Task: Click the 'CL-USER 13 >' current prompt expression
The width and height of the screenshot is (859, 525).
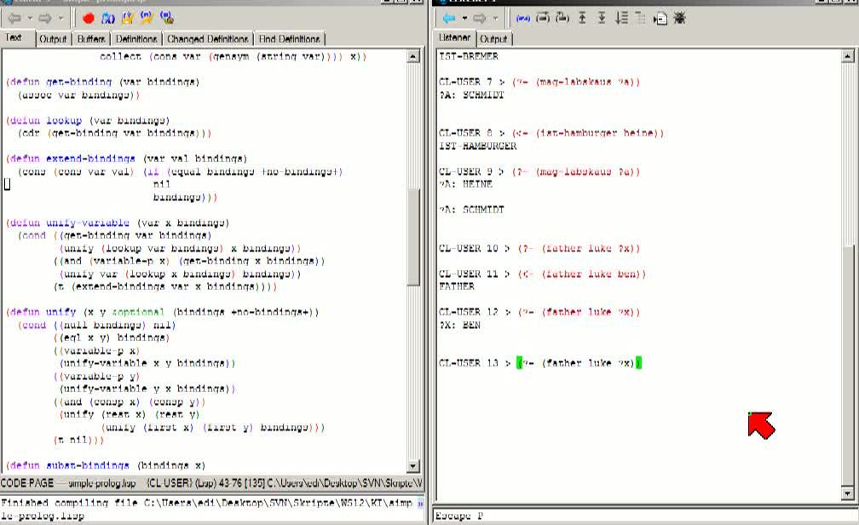Action: [579, 363]
